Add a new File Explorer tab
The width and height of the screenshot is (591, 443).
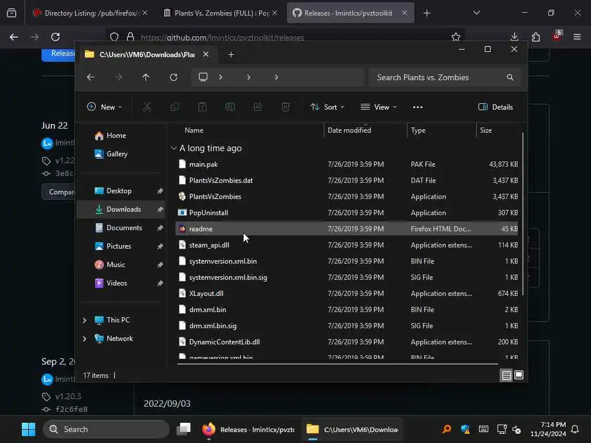click(231, 55)
